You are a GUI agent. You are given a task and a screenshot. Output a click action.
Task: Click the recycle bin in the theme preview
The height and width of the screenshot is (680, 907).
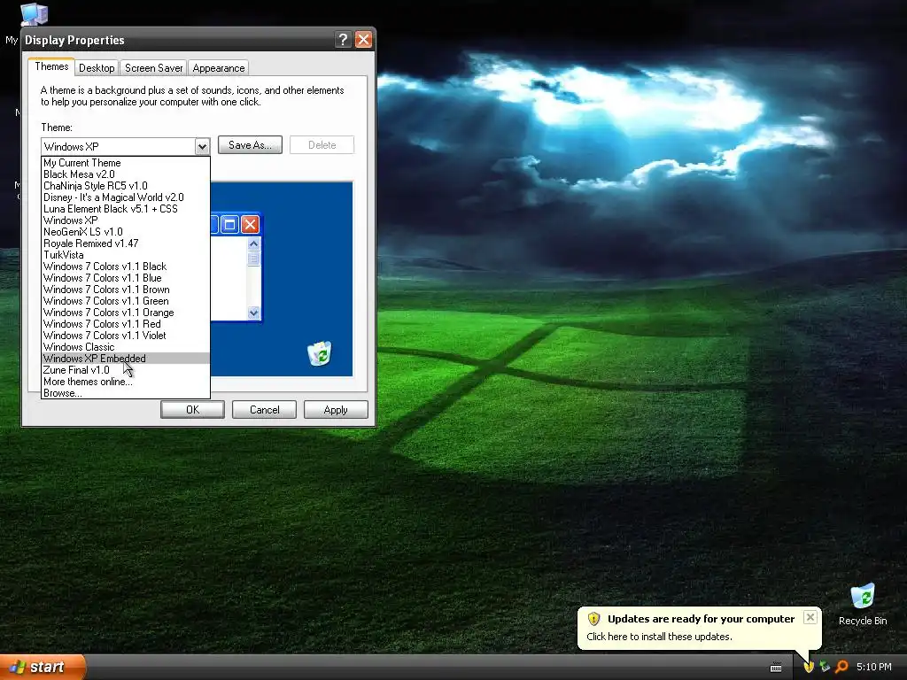click(x=319, y=353)
